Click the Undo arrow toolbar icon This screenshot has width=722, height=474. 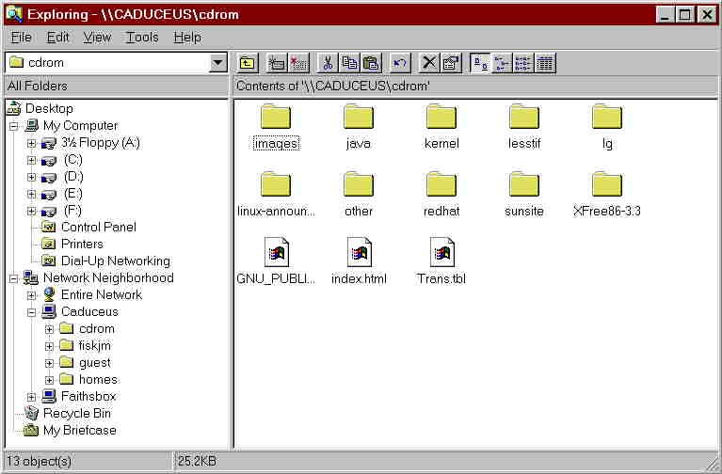(400, 63)
